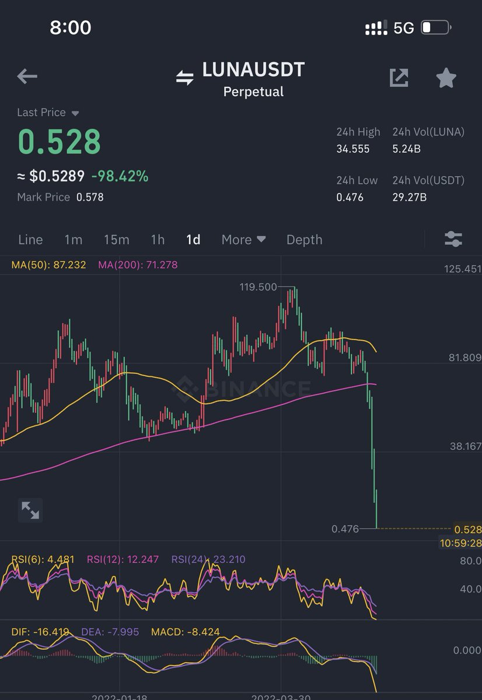
Task: Tap the DEA: -7.995 label
Action: point(110,632)
